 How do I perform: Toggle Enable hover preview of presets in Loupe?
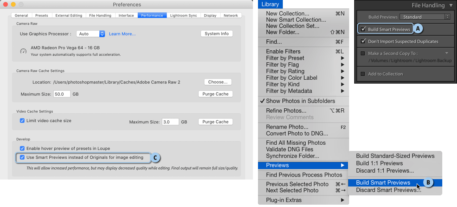[22, 148]
